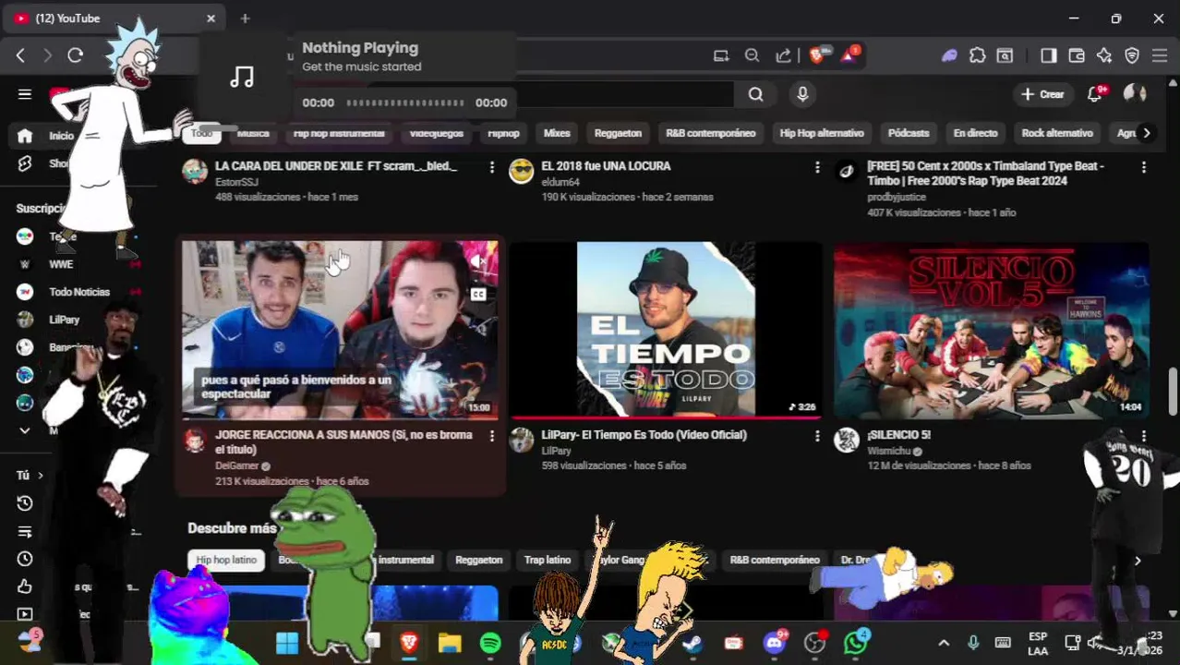
Task: Select the Rock alternativo filter chip
Action: tap(1057, 133)
